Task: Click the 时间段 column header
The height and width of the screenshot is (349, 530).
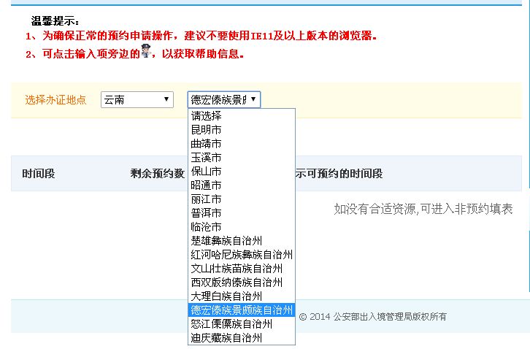Action: 39,174
